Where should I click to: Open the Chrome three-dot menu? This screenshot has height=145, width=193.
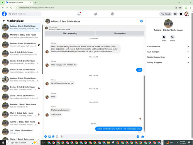pos(190,8)
